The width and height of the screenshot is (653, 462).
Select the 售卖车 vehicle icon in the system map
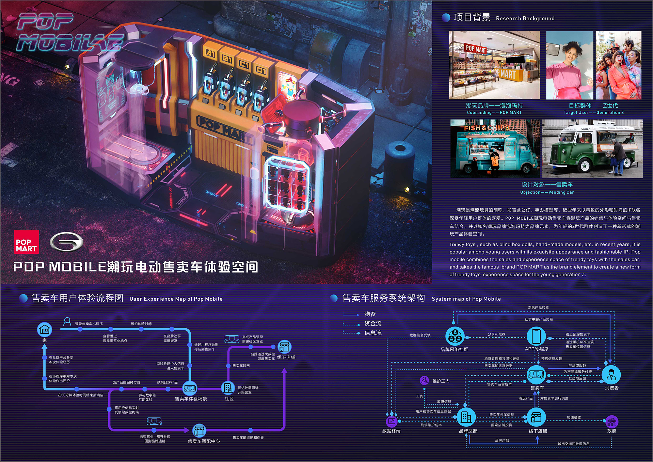pos(536,374)
